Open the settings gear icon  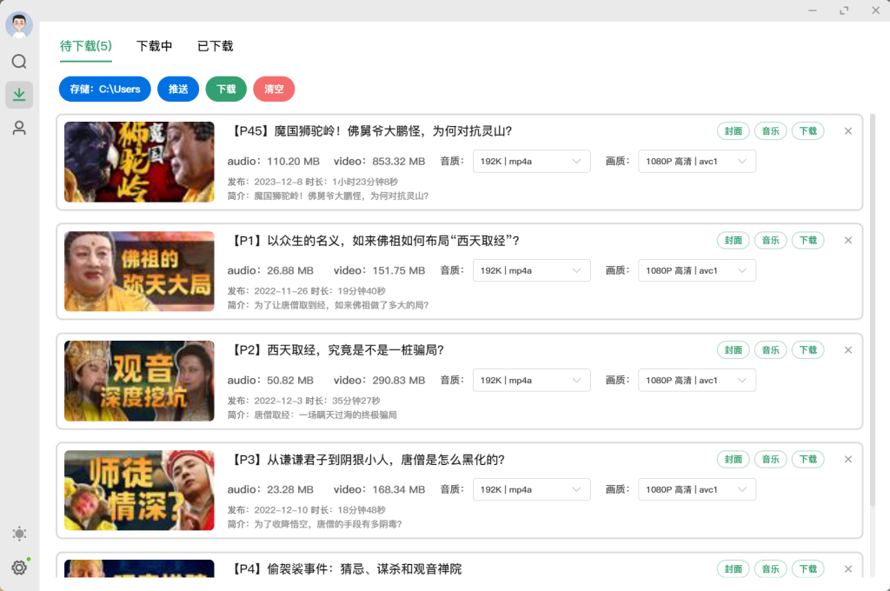[x=19, y=568]
